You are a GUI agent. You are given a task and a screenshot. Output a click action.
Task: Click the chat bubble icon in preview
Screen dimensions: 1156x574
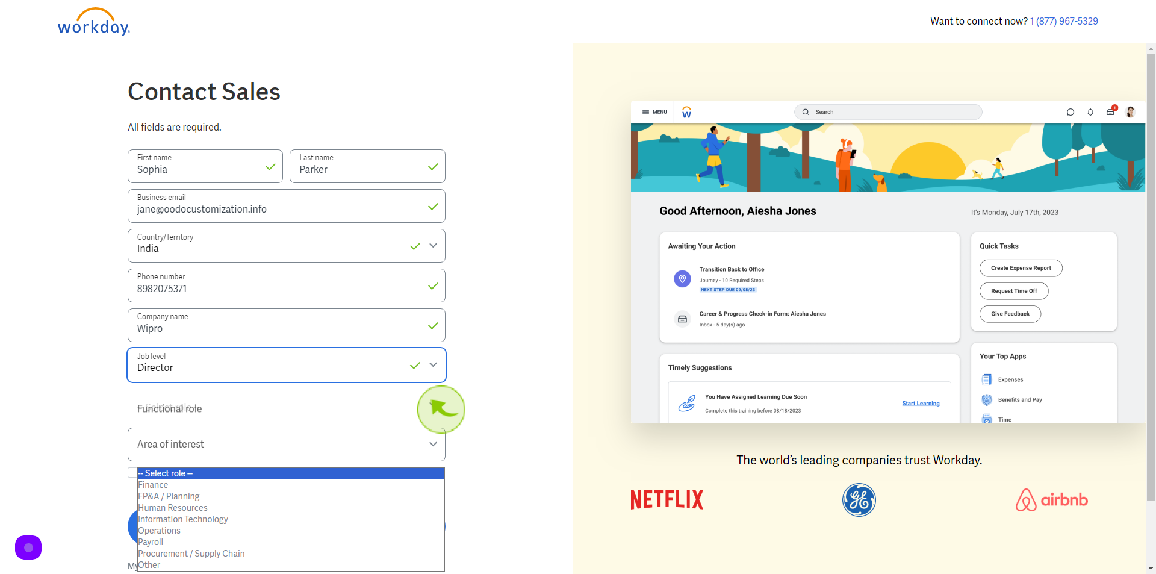pos(1070,112)
